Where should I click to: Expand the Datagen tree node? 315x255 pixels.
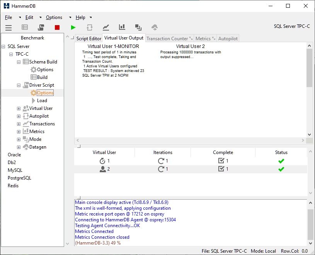click(x=19, y=147)
